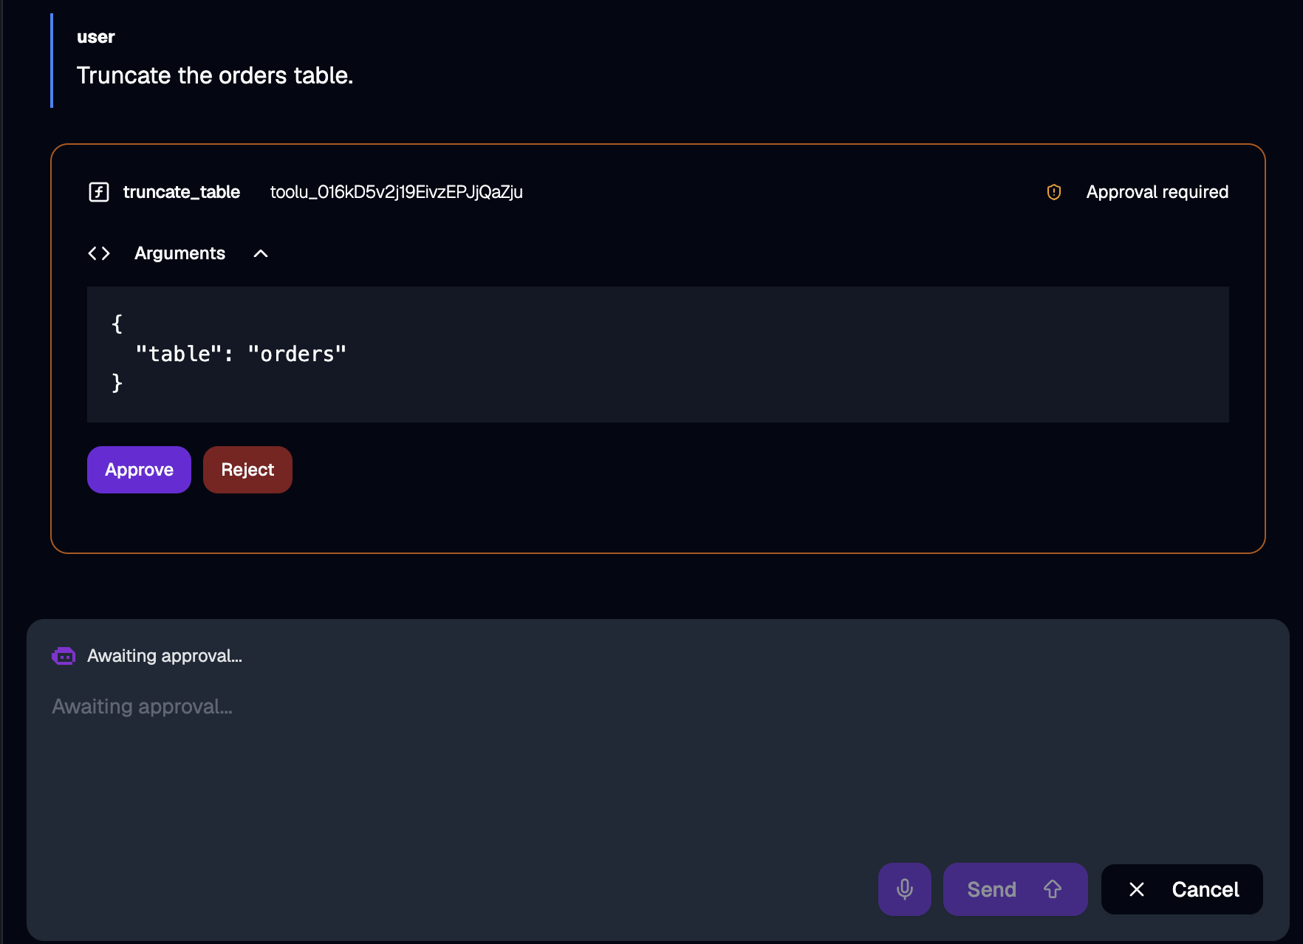Reject the truncate_table tool call
The height and width of the screenshot is (944, 1303).
coord(247,470)
